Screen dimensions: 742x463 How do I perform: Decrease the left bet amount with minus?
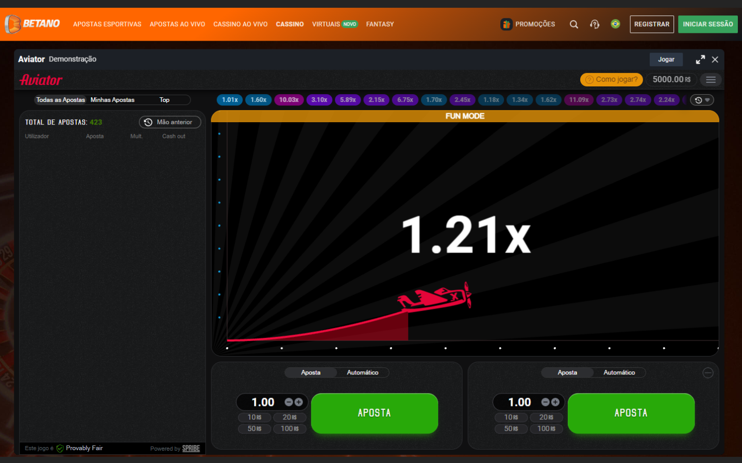289,402
